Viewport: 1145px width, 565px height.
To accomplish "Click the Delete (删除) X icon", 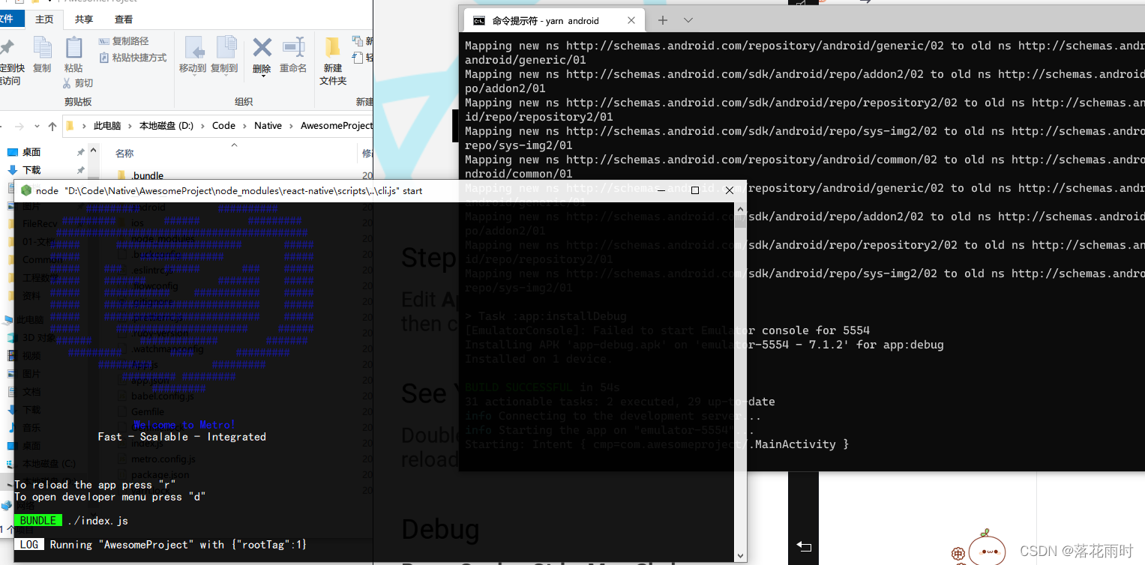I will click(x=262, y=47).
